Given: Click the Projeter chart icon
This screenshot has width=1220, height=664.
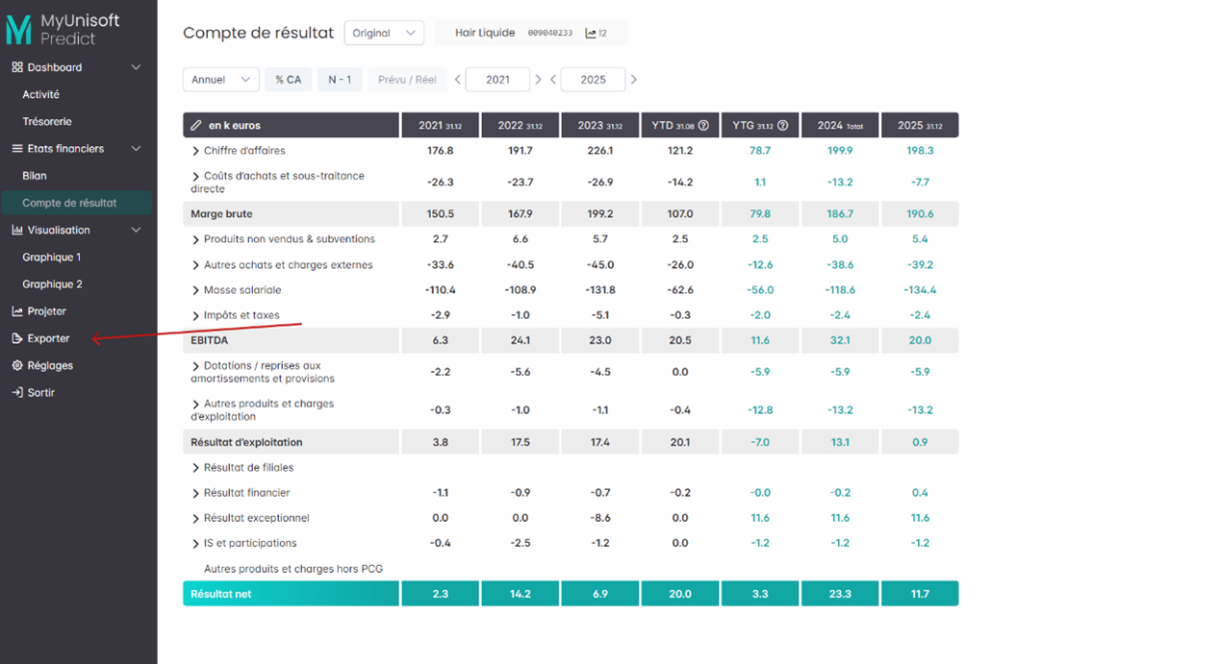Looking at the screenshot, I should [x=17, y=311].
